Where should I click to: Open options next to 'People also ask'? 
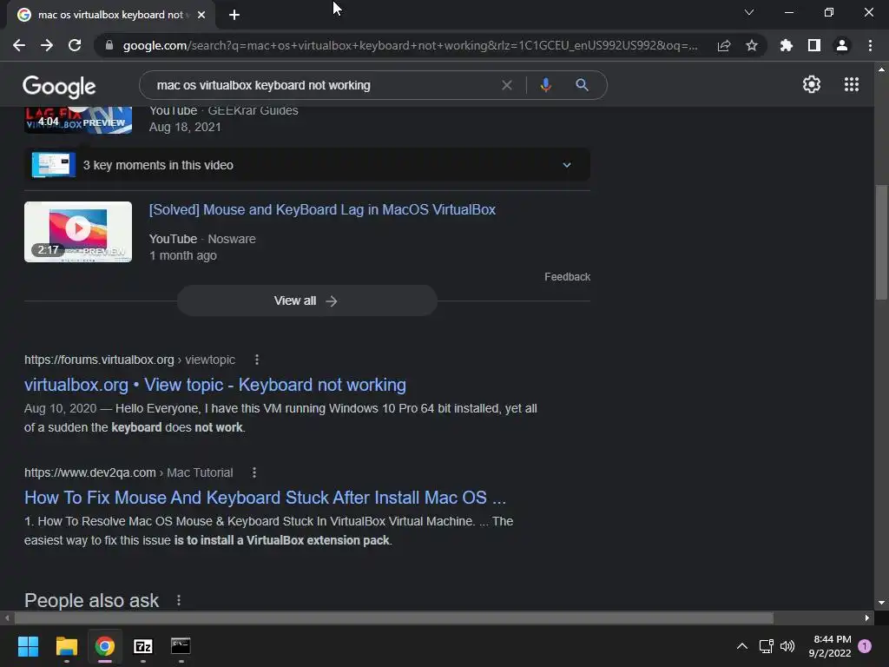[179, 600]
